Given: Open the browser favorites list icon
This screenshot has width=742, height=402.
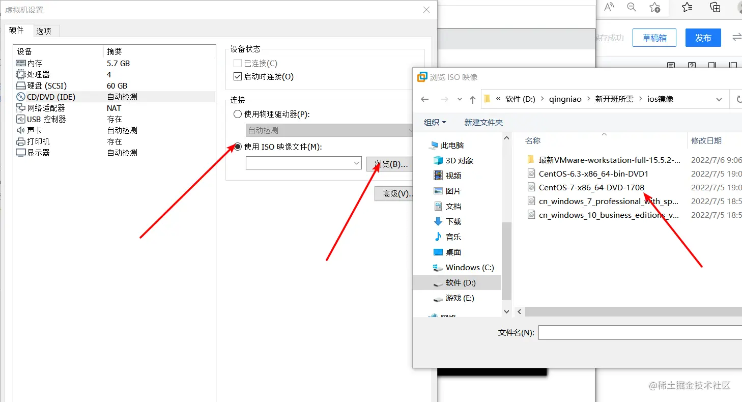Looking at the screenshot, I should pos(687,7).
